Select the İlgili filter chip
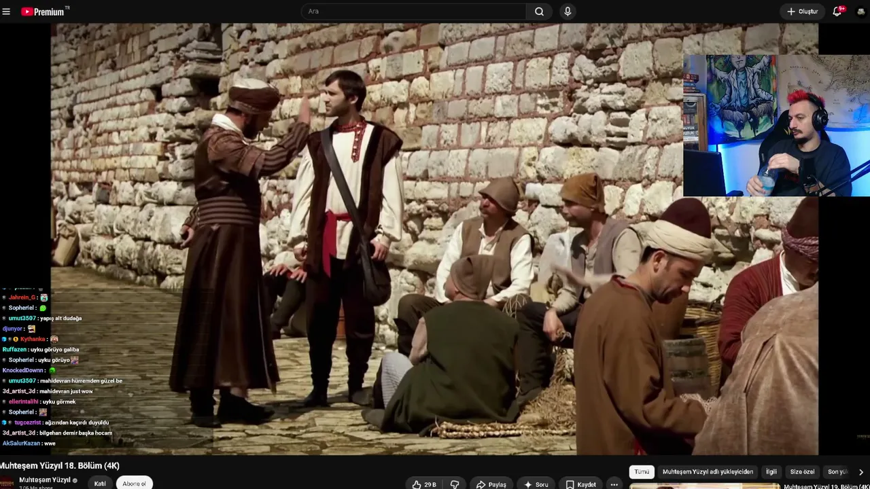The width and height of the screenshot is (870, 489). 771,471
